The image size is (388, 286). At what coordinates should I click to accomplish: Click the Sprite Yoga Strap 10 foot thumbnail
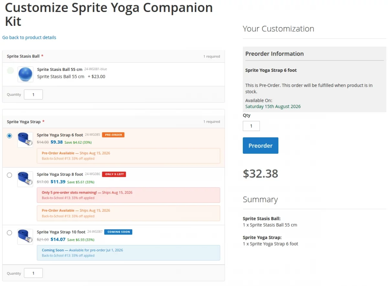[x=25, y=237]
